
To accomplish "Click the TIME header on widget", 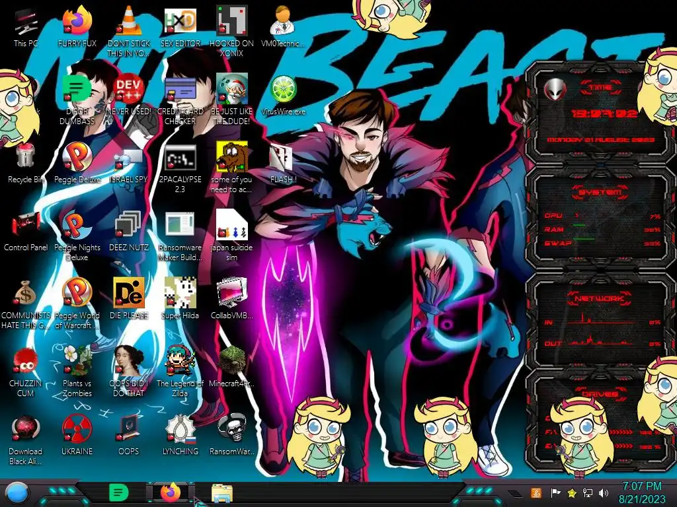I will point(600,88).
